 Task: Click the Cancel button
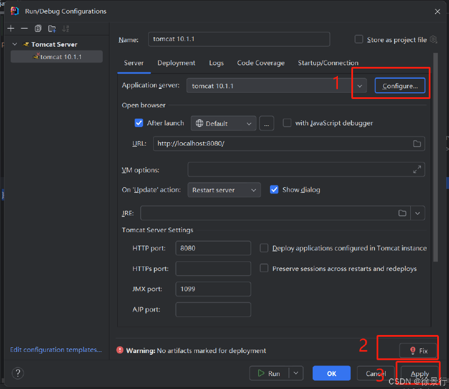(x=375, y=373)
